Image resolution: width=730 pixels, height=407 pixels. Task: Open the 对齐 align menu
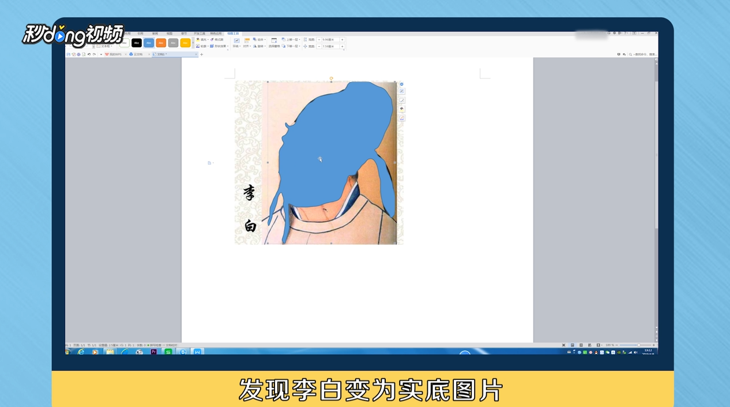(247, 43)
